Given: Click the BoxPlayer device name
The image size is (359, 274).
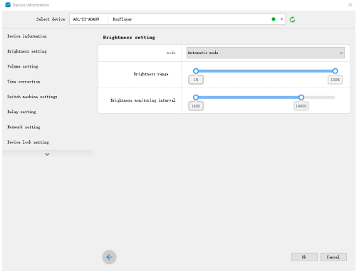Looking at the screenshot, I should click(x=123, y=19).
